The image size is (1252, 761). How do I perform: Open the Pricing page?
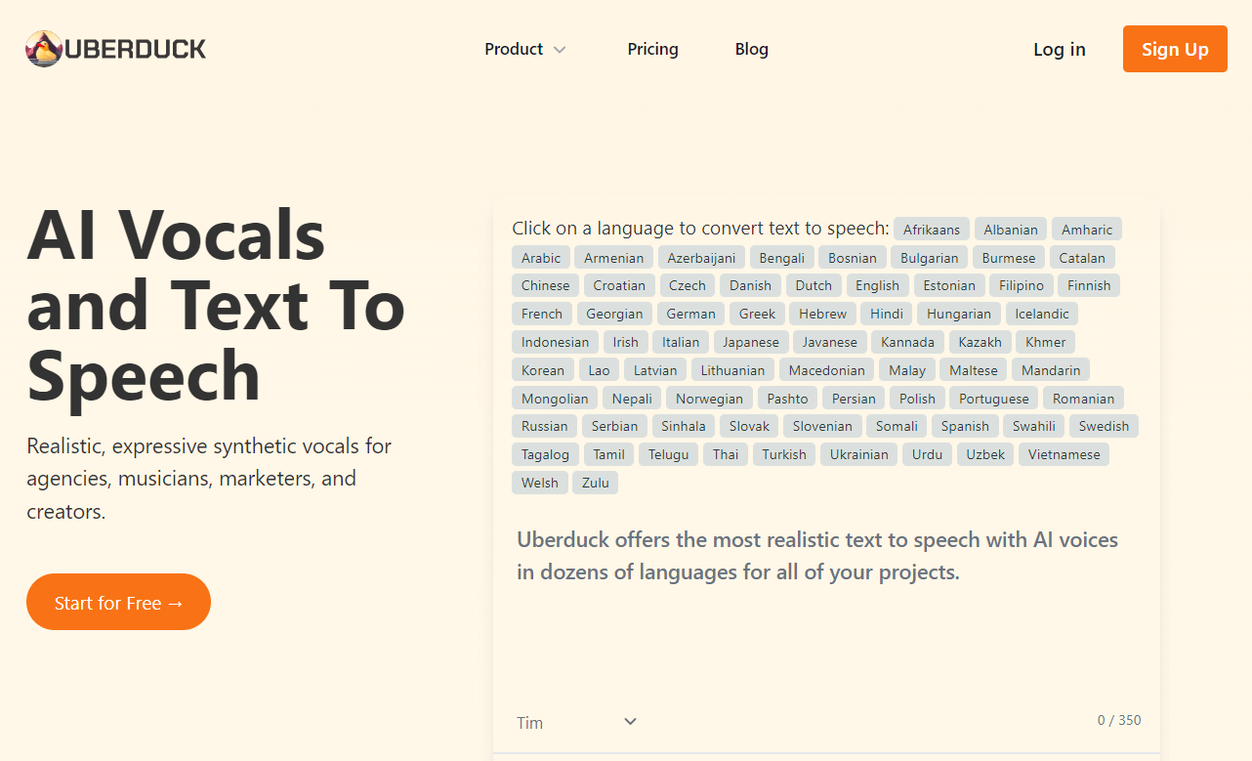point(652,49)
